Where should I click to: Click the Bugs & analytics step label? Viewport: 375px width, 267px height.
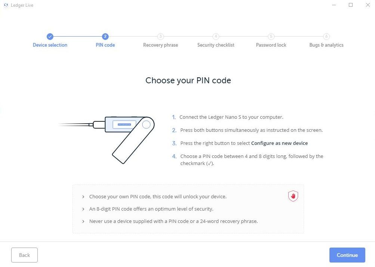tap(326, 45)
